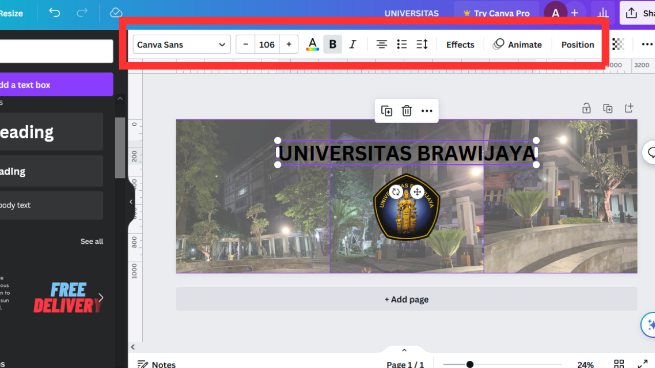Open comment bubble on right edge

click(650, 152)
